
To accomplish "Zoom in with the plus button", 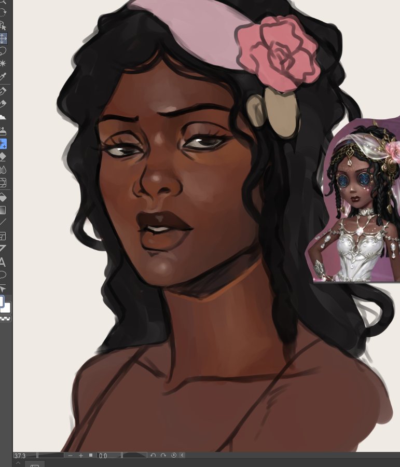I will tap(81, 456).
